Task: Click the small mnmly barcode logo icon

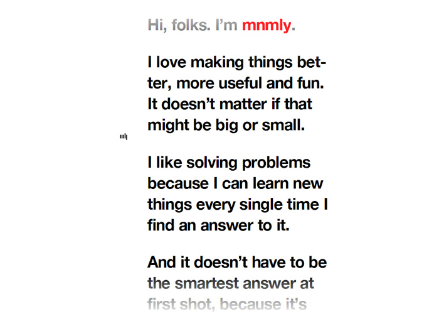Action: pyautogui.click(x=124, y=136)
